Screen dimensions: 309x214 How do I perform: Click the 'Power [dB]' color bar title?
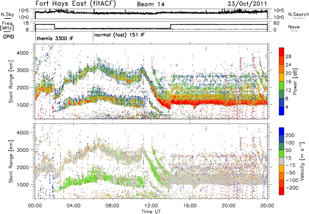[x=295, y=82]
